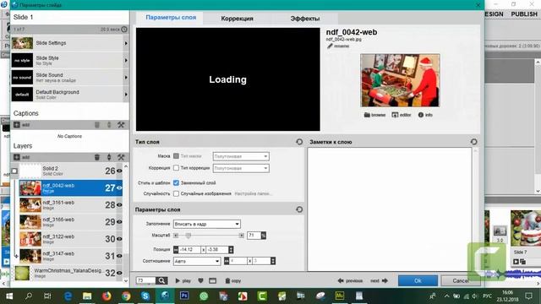Go to the previous layer
The height and width of the screenshot is (304, 541).
[x=350, y=280]
